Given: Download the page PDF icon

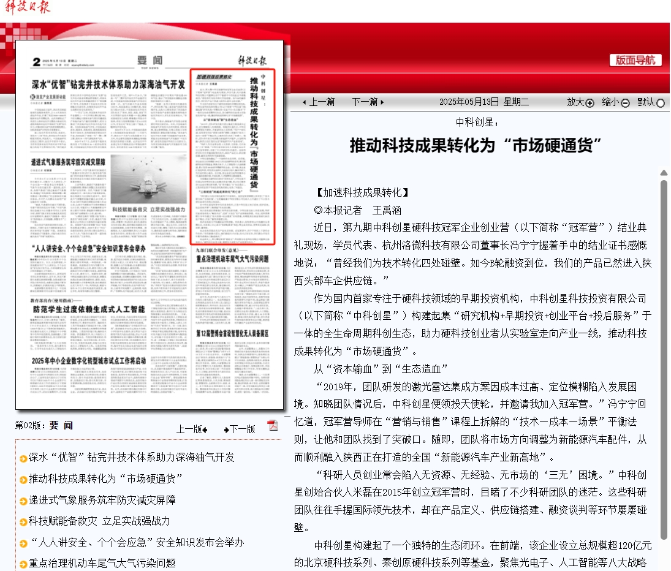Looking at the screenshot, I should 273,425.
